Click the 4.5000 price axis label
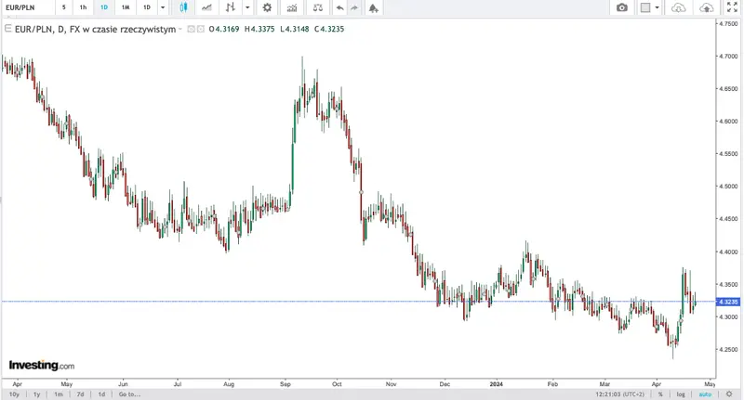The height and width of the screenshot is (400, 744). pos(728,186)
